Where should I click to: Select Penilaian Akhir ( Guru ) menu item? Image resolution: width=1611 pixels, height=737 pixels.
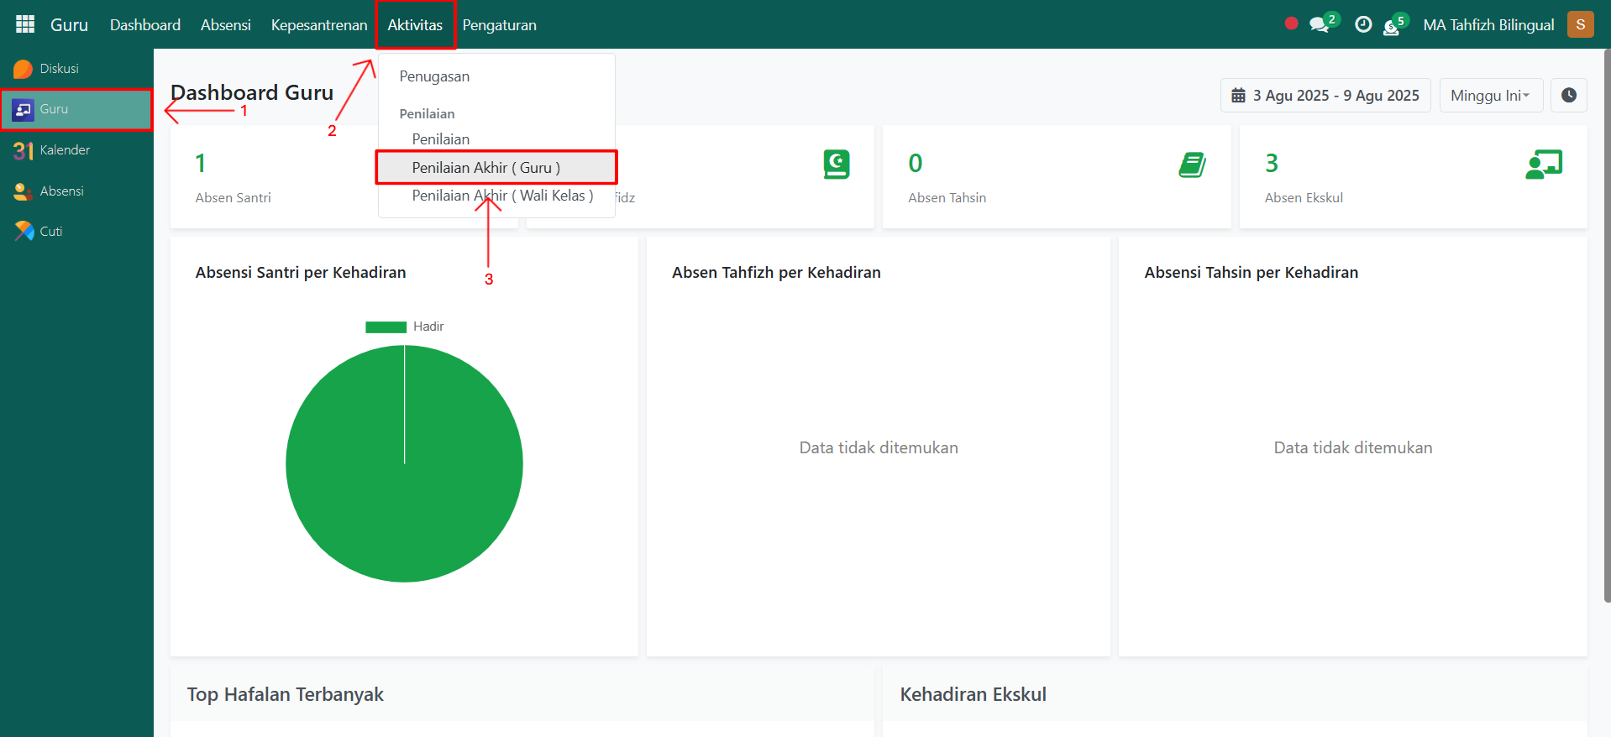pos(485,168)
